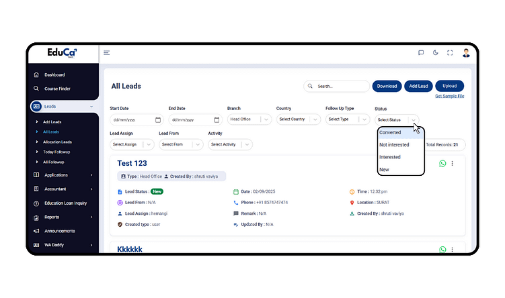Expand Applications in the sidebar
This screenshot has width=505, height=298.
tap(64, 175)
